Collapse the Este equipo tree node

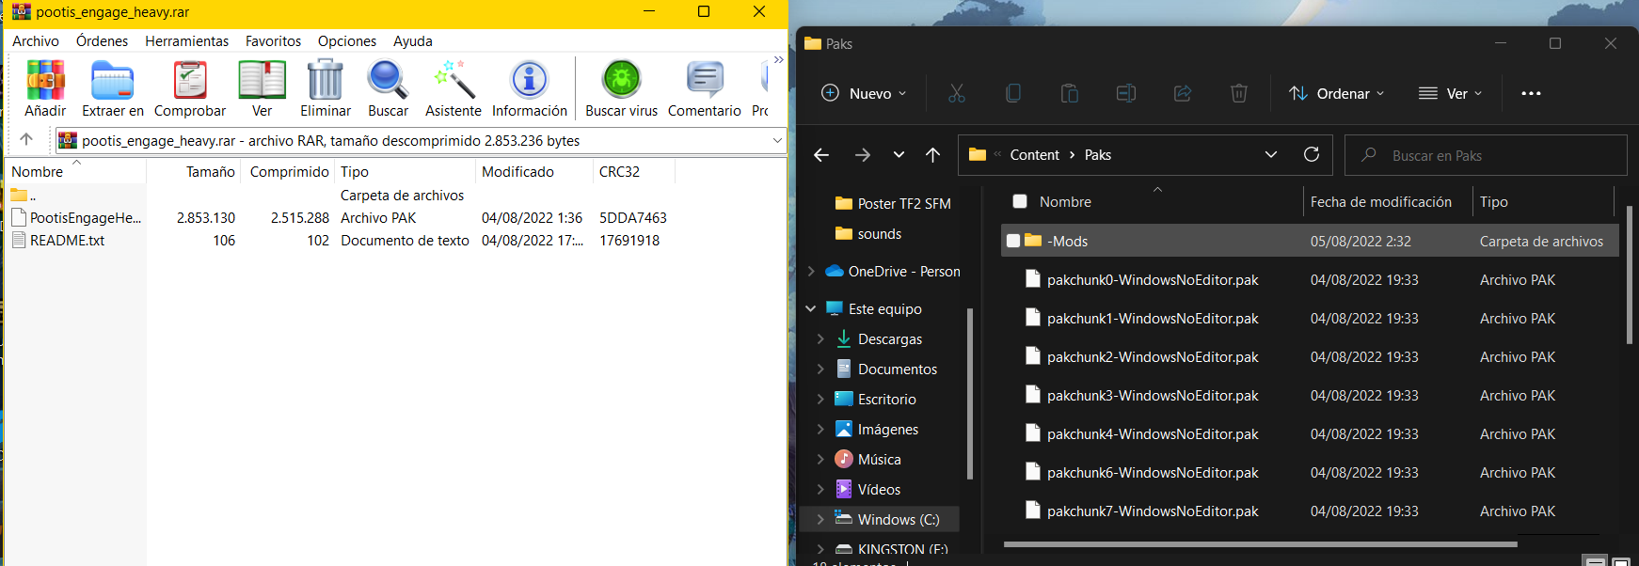[x=811, y=308]
